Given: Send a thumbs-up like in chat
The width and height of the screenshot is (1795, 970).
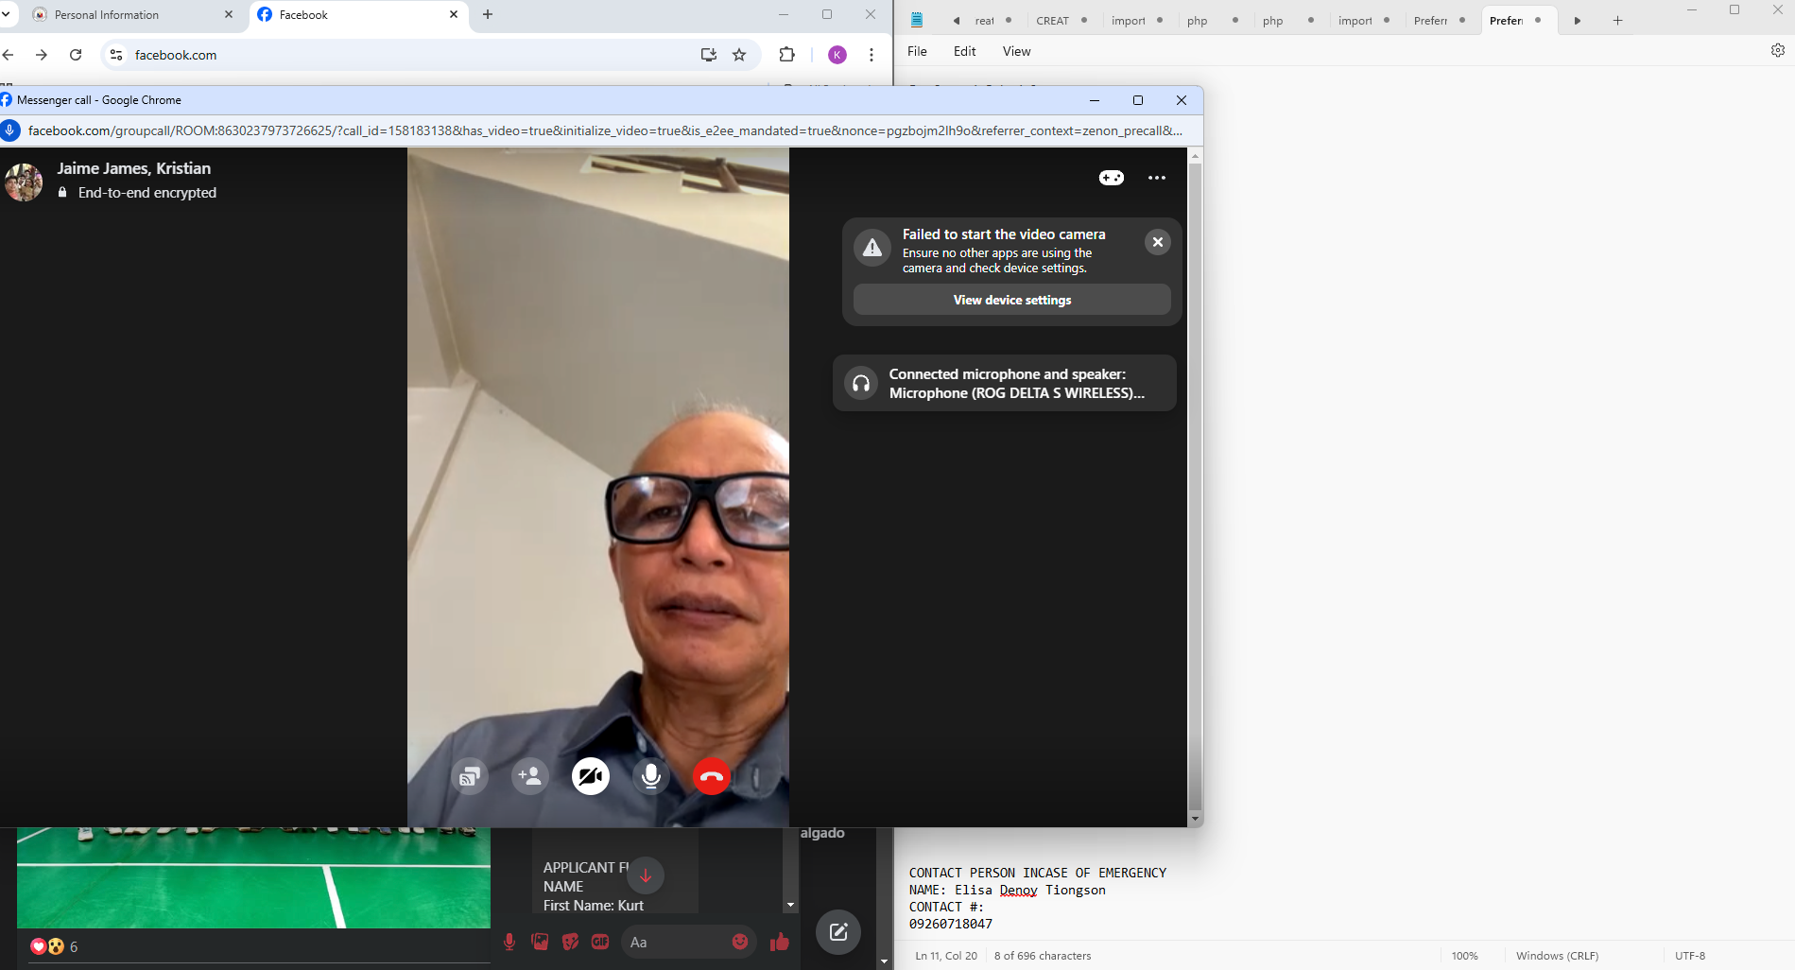Looking at the screenshot, I should tap(780, 942).
